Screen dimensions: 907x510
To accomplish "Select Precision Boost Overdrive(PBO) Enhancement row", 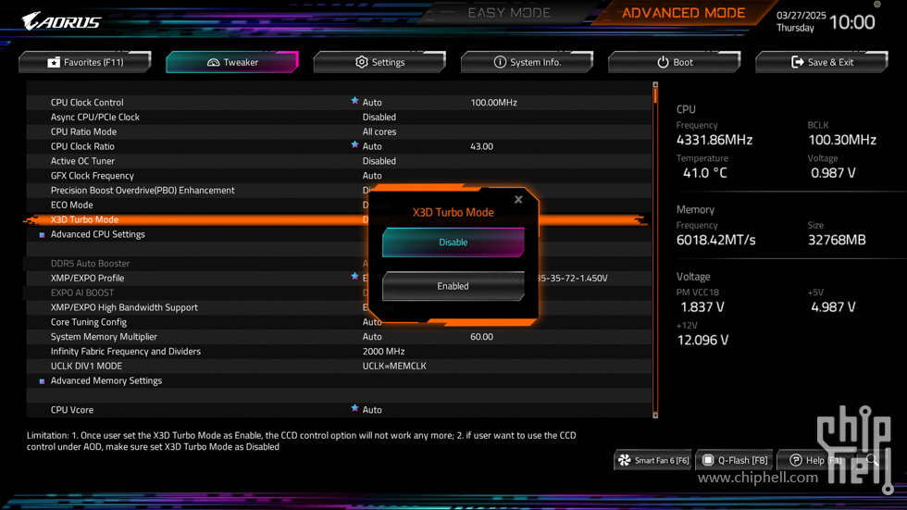I will 339,191.
